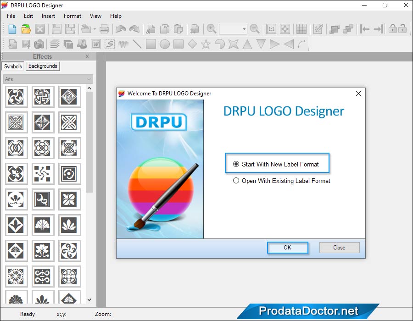
Task: Select the Ellipse shape tool
Action: [x=165, y=44]
